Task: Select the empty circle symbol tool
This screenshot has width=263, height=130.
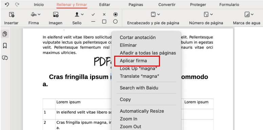Action: [x=115, y=22]
